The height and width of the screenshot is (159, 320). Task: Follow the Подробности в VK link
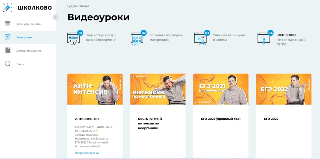87,153
